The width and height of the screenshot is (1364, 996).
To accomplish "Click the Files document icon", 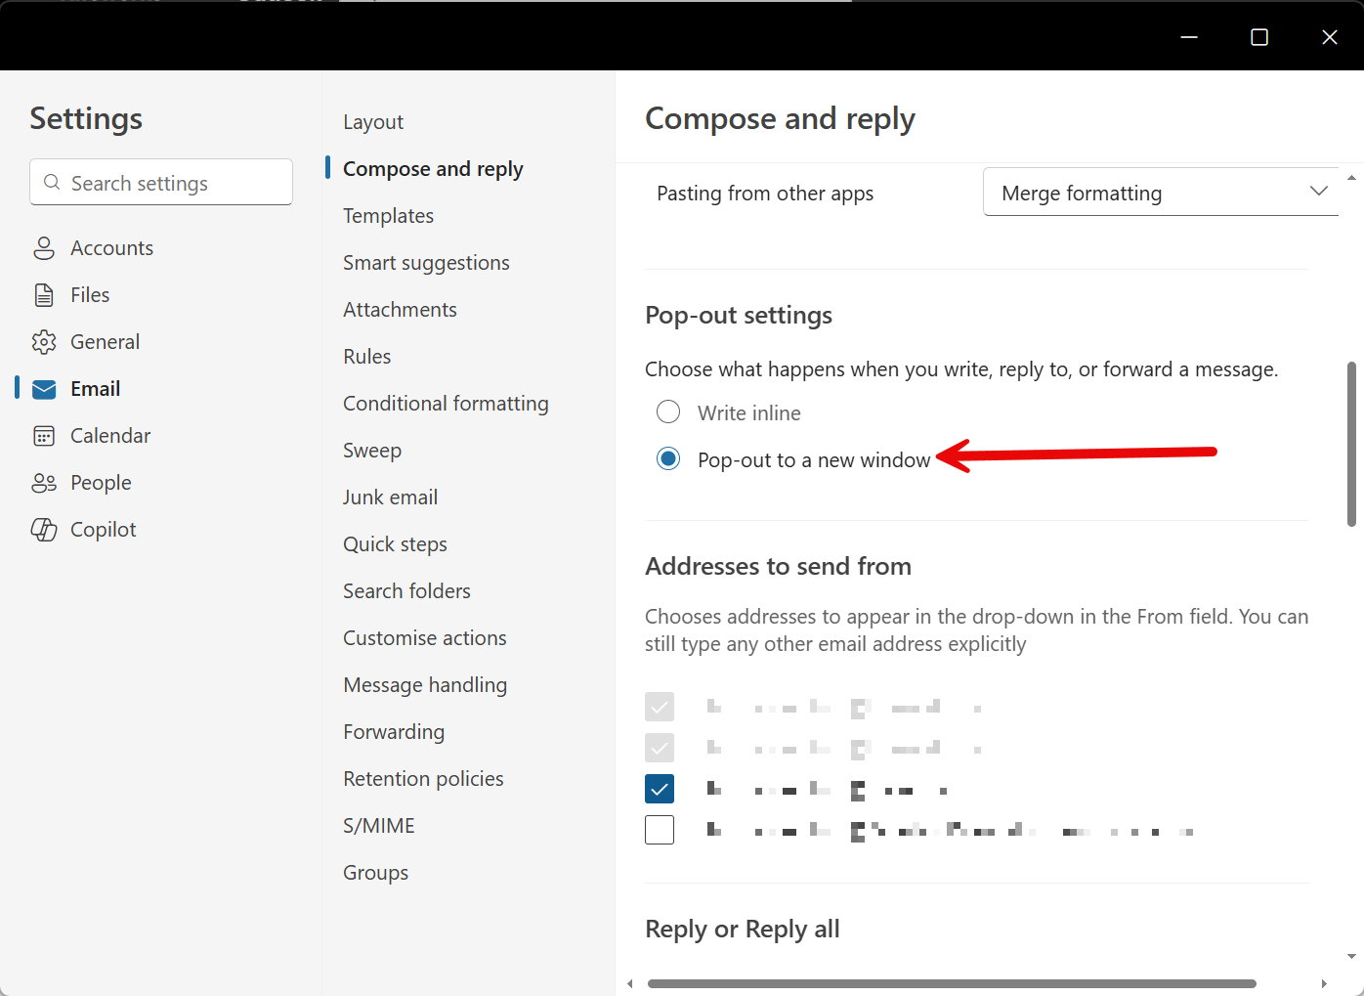I will tap(44, 295).
